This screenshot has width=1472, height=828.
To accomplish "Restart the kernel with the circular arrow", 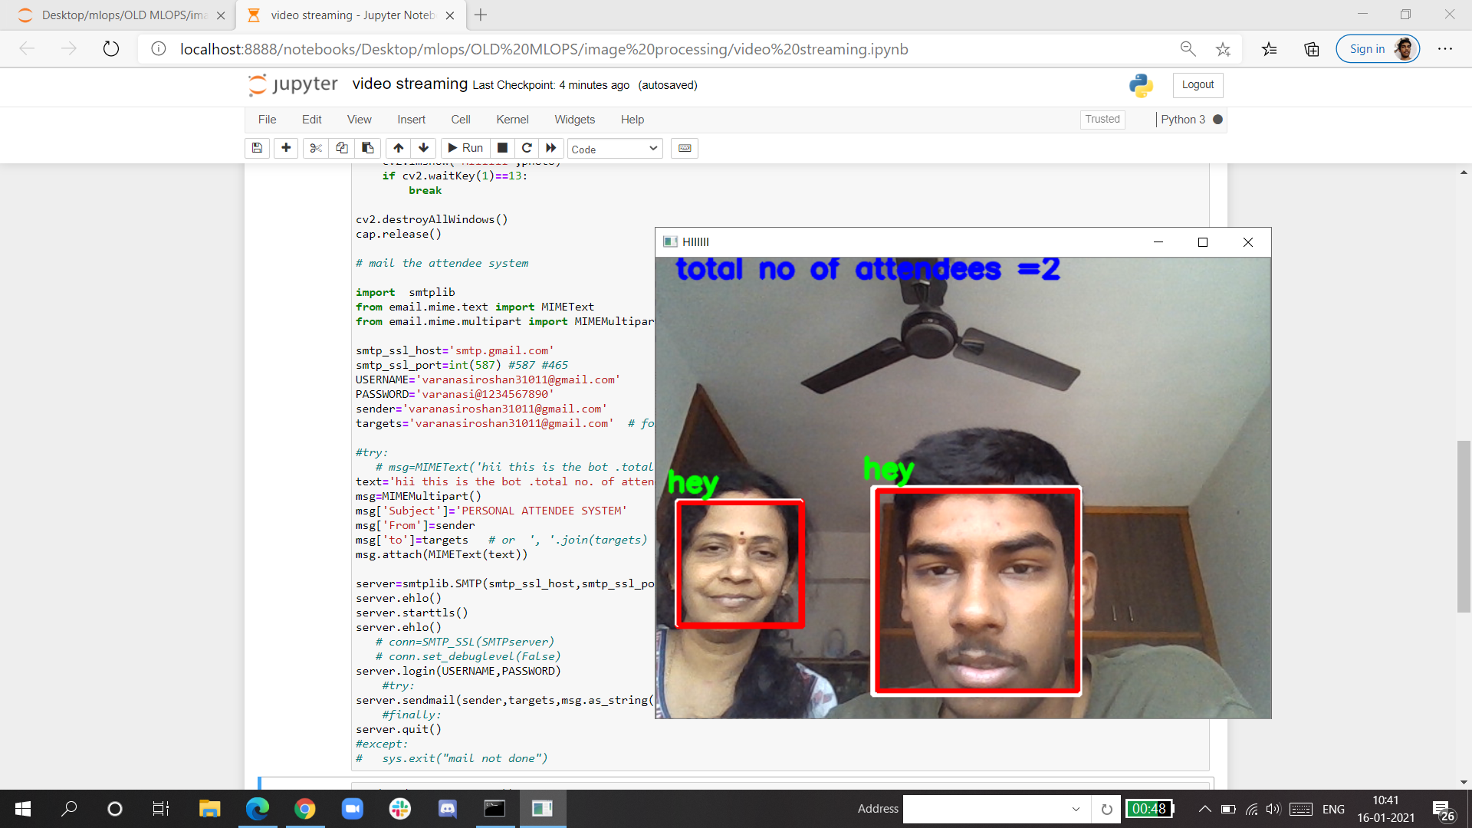I will click(527, 148).
